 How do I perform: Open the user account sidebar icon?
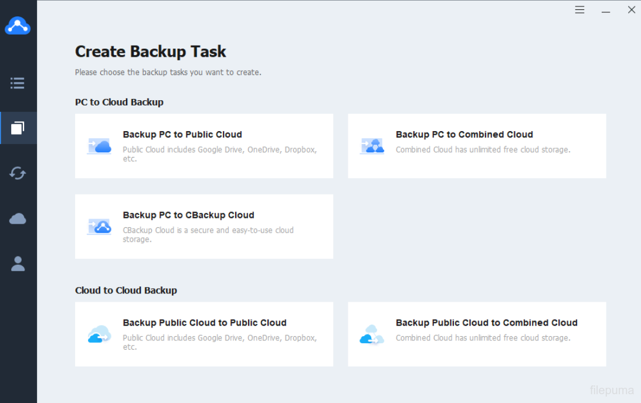(18, 264)
